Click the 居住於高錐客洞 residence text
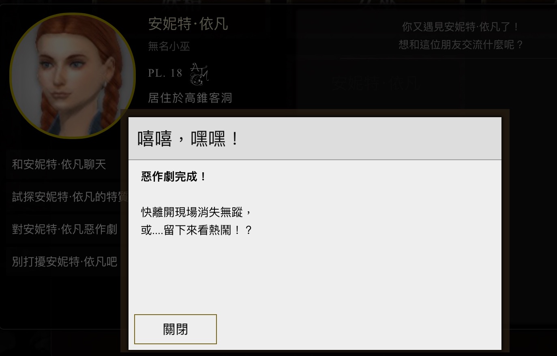 click(190, 98)
